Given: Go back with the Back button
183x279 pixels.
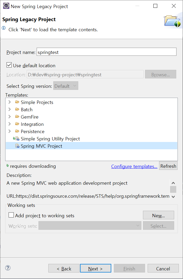Looking at the screenshot, I should pyautogui.click(x=64, y=268).
